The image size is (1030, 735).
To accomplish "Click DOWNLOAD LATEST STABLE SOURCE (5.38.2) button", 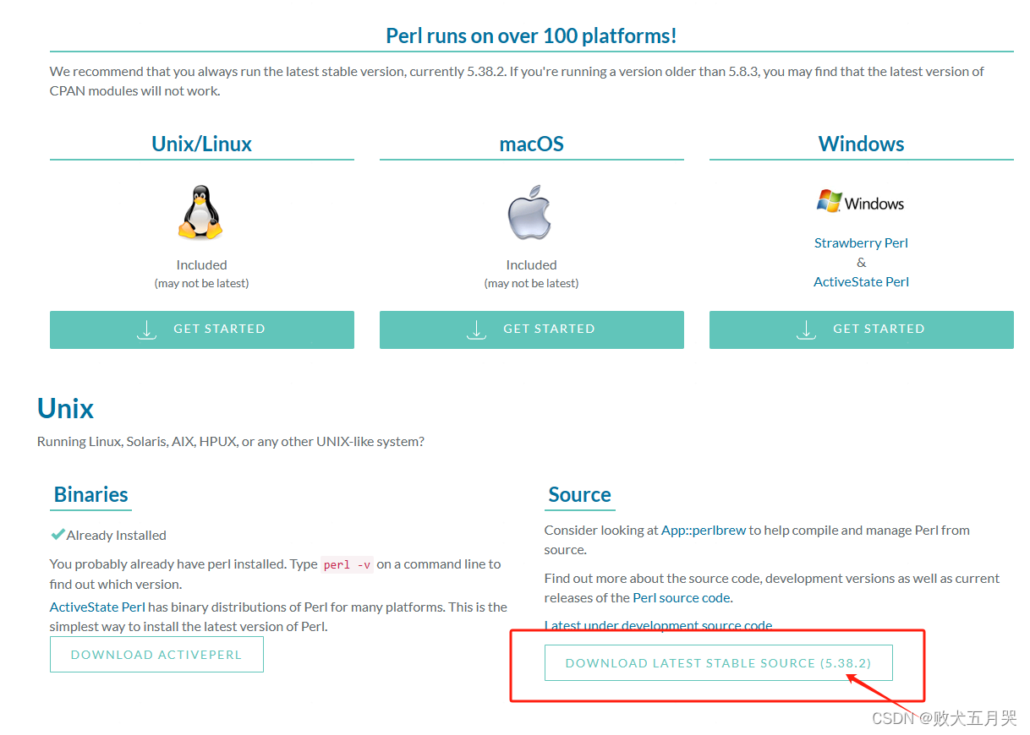I will 719,663.
